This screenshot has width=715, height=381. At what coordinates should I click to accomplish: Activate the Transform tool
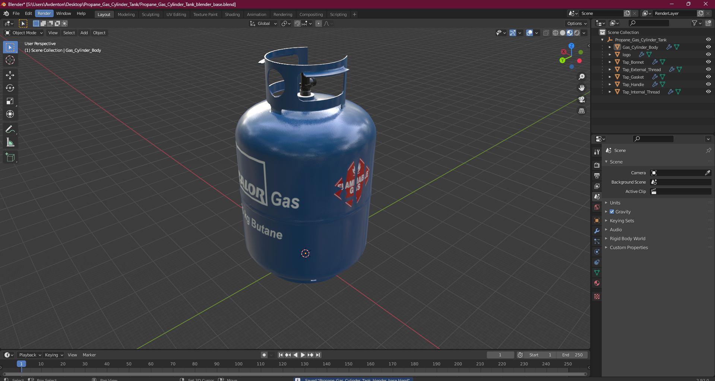coord(10,114)
